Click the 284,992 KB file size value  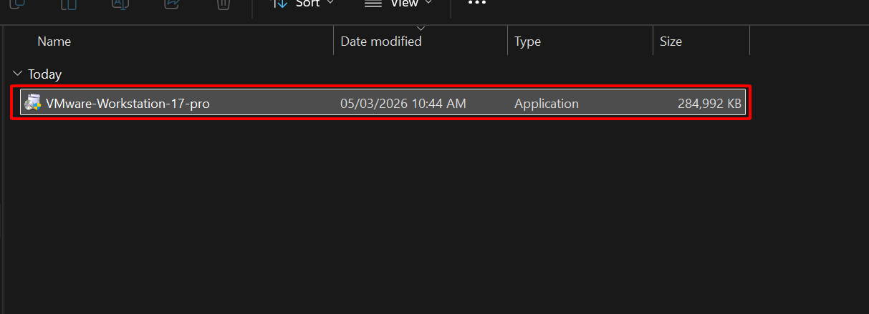(709, 104)
